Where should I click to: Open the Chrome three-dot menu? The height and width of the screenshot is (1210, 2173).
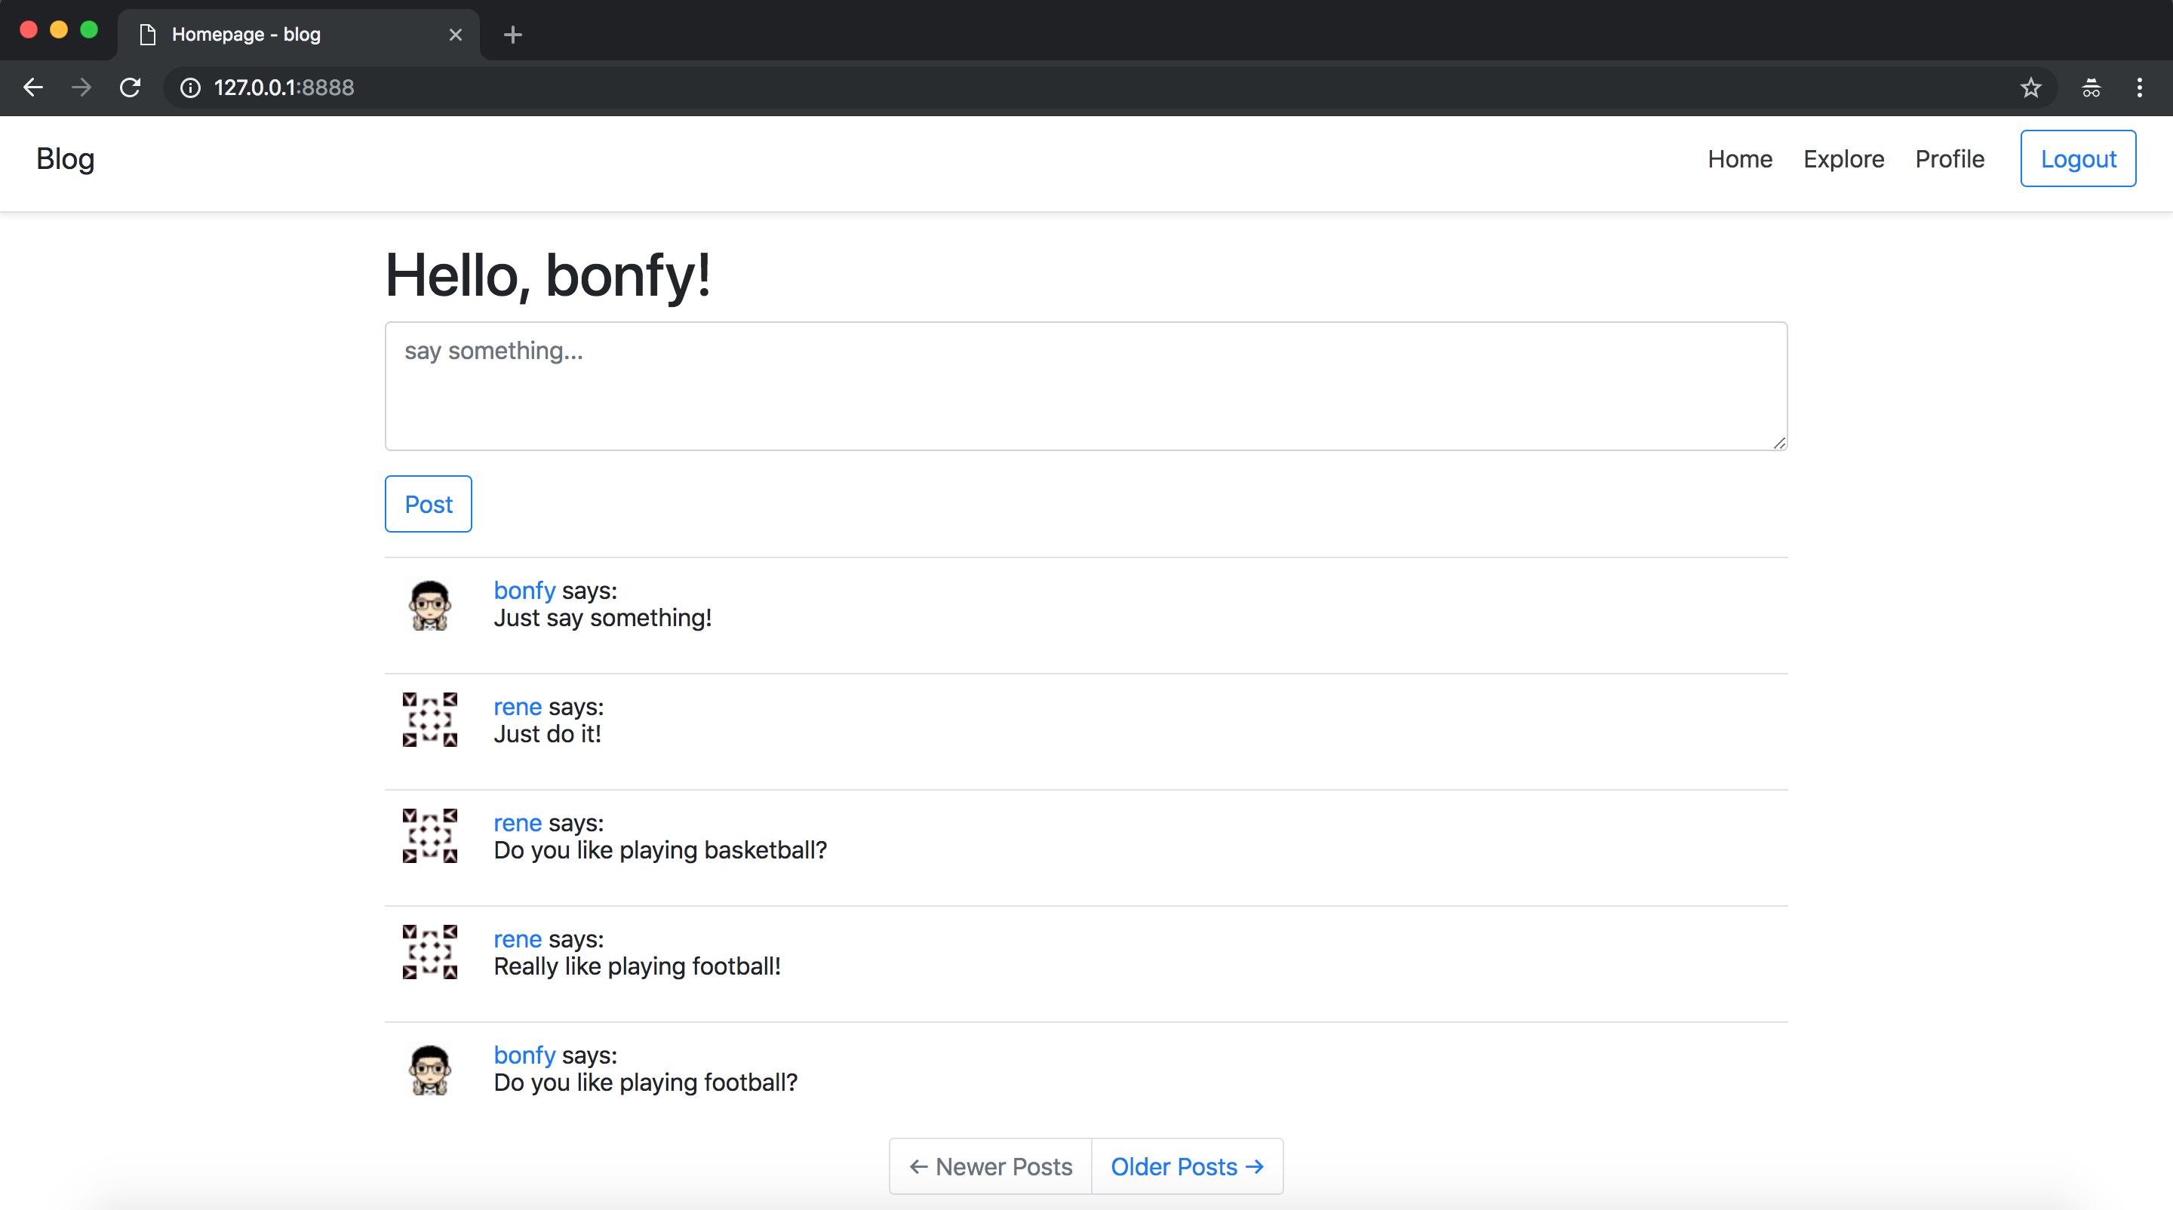[2139, 88]
